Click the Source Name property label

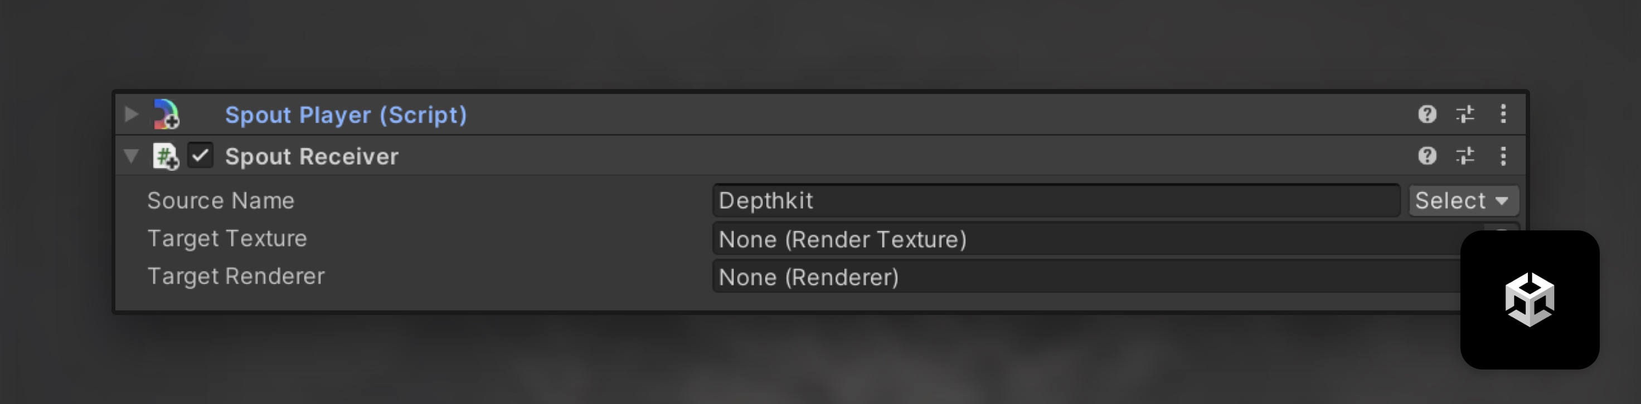click(x=221, y=201)
